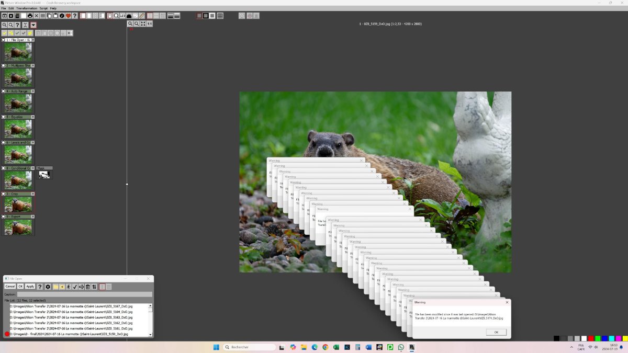Screen dimensions: 628x353
Task: Open the histogram tool in the toolbar
Action: click(x=129, y=16)
